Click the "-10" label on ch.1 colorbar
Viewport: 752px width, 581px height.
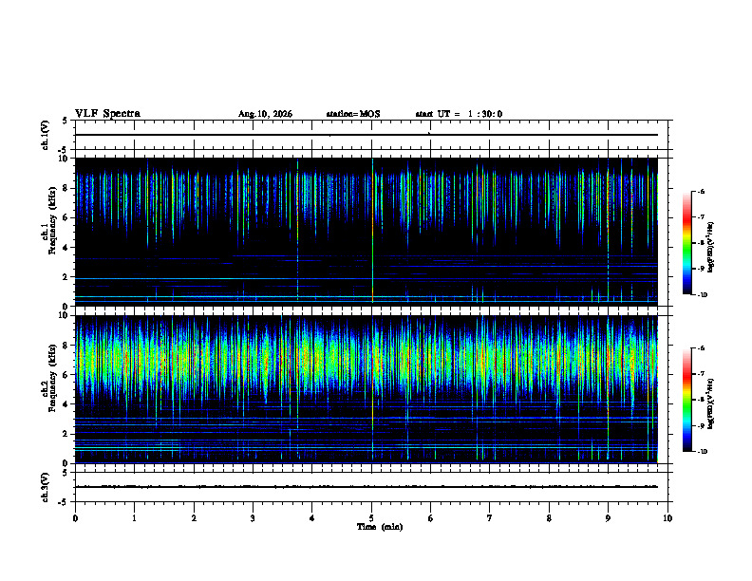(702, 295)
